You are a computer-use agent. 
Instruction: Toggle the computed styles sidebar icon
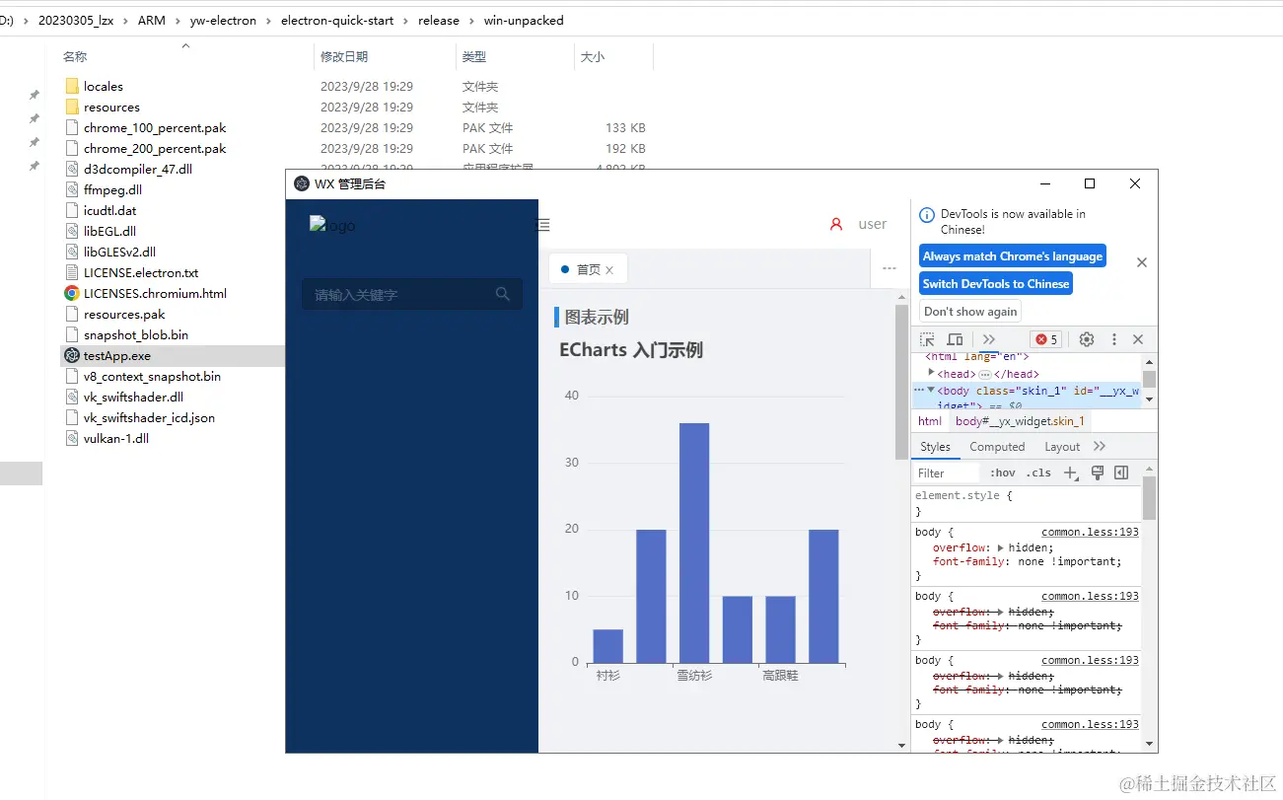click(1121, 473)
